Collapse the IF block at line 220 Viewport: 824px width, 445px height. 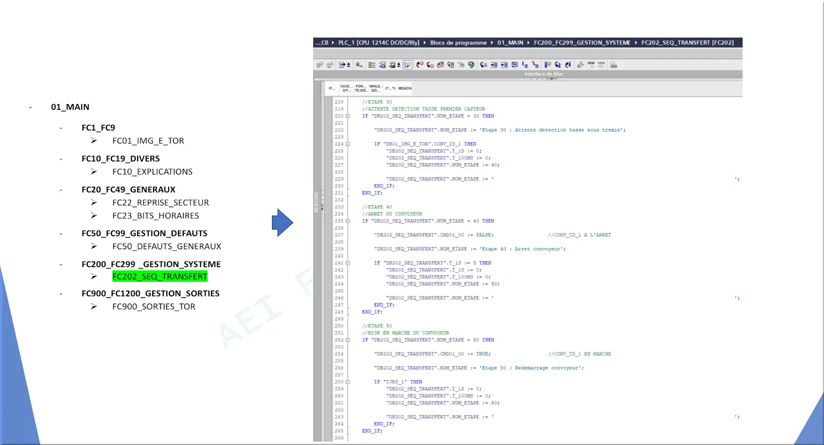click(x=348, y=116)
